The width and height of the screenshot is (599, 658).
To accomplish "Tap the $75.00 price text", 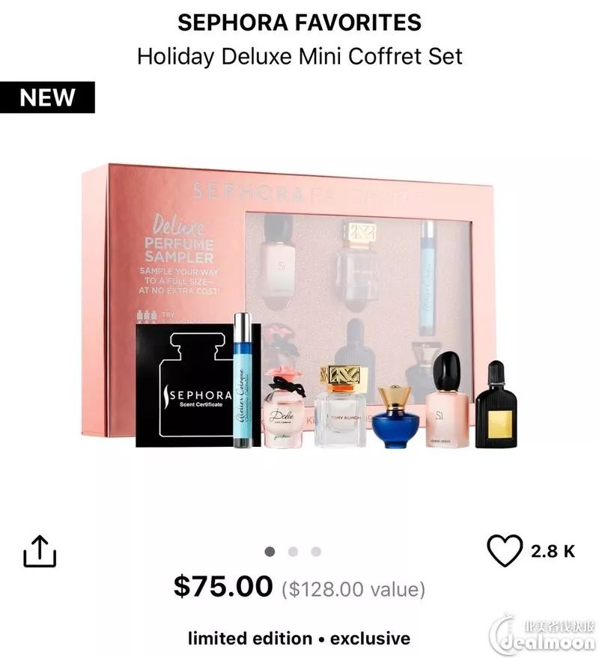I will coord(223,586).
